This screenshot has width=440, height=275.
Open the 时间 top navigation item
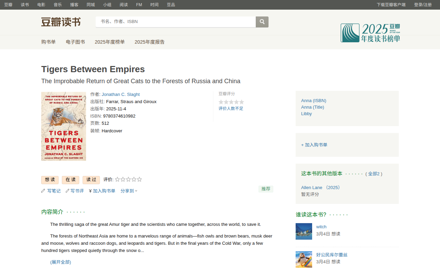(154, 5)
